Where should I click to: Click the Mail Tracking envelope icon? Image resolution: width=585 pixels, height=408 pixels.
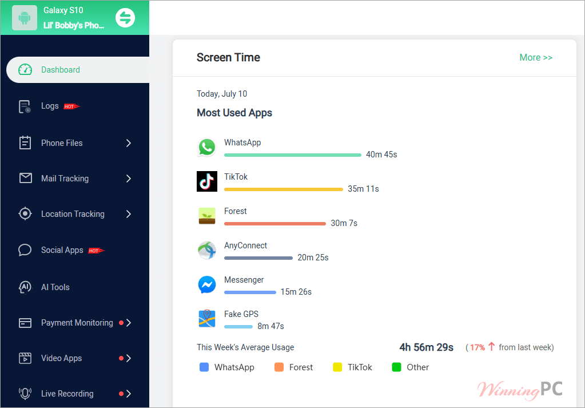pos(25,178)
